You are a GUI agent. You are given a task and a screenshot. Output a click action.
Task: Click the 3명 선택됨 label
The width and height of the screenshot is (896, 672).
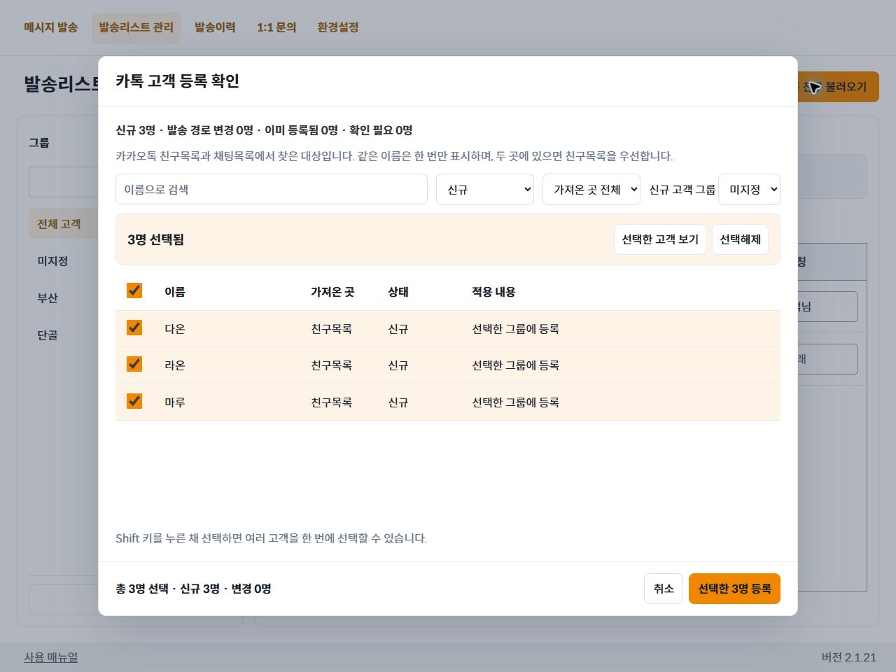pos(155,239)
